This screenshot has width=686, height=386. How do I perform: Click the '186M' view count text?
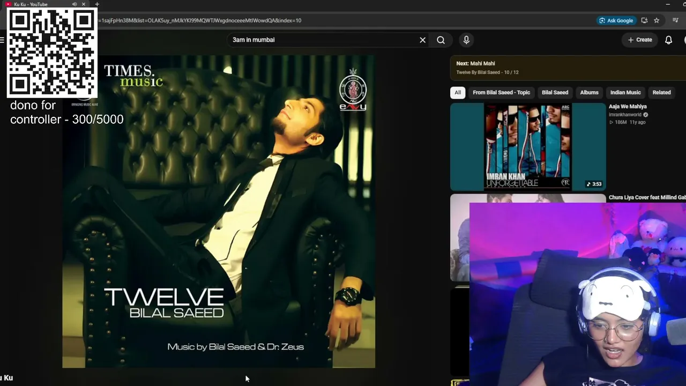620,122
